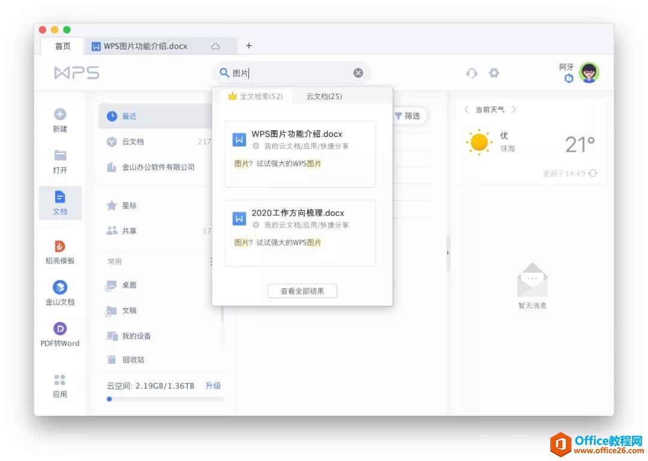Select the 文档 documents sidebar icon
Viewport: 648px width, 461px height.
click(60, 197)
